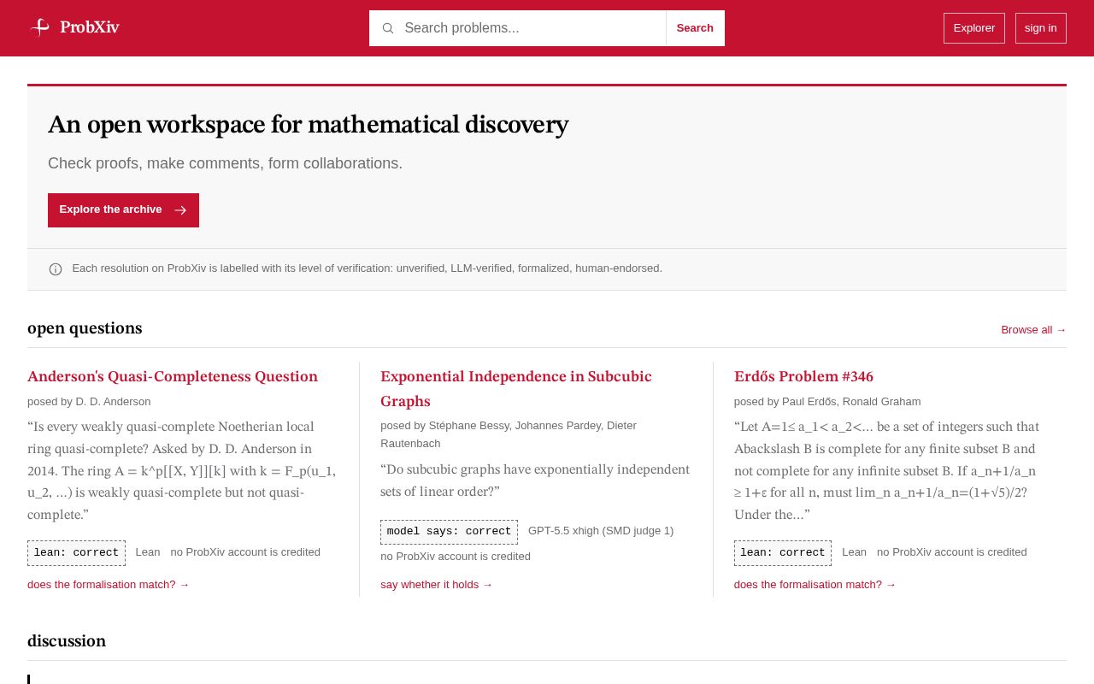Click formalisation match link under Anderson's question
Viewport: 1094px width, 684px height.
tap(109, 585)
